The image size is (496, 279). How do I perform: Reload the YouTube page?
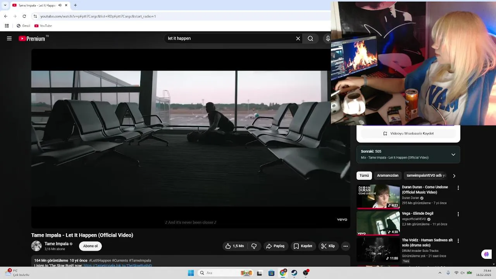(24, 17)
